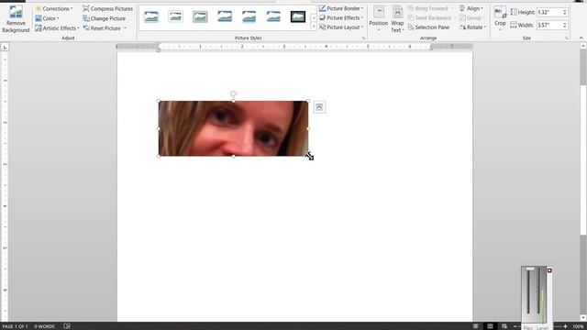The height and width of the screenshot is (330, 587).
Task: Expand the Picture Styles gallery
Action: (314, 27)
